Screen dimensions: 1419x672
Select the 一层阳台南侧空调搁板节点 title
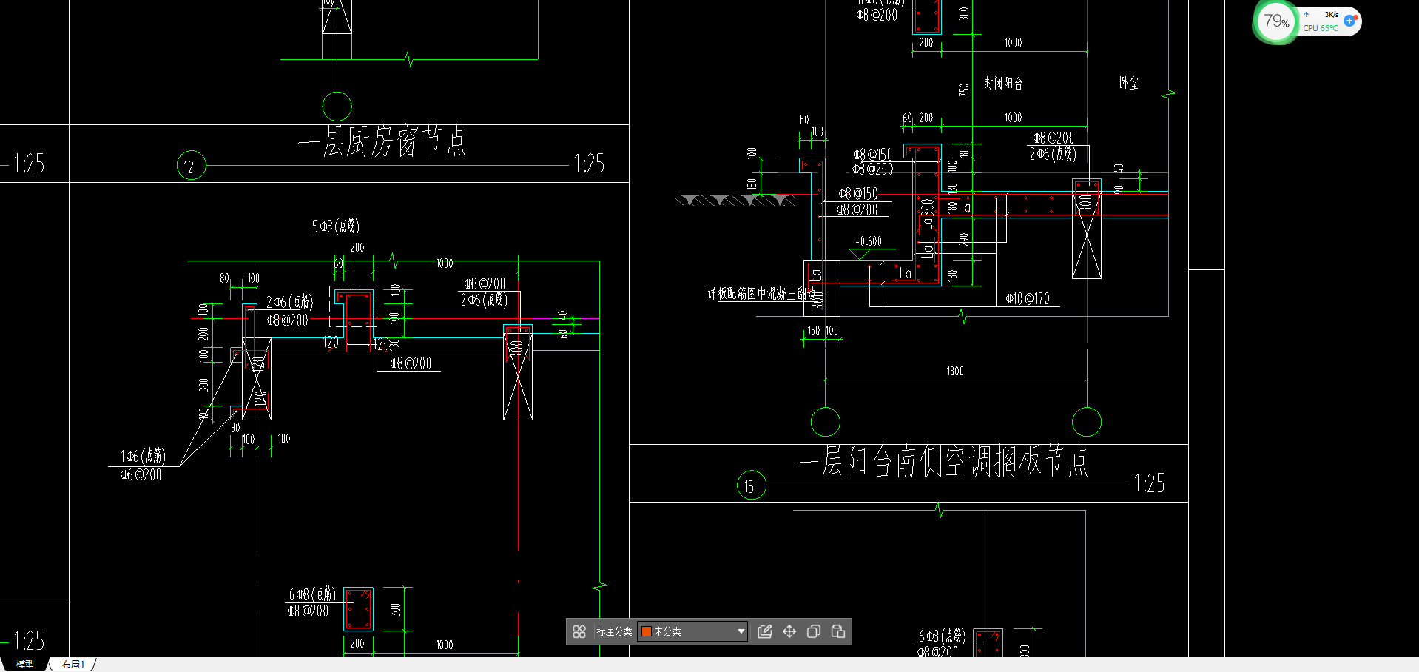click(943, 461)
